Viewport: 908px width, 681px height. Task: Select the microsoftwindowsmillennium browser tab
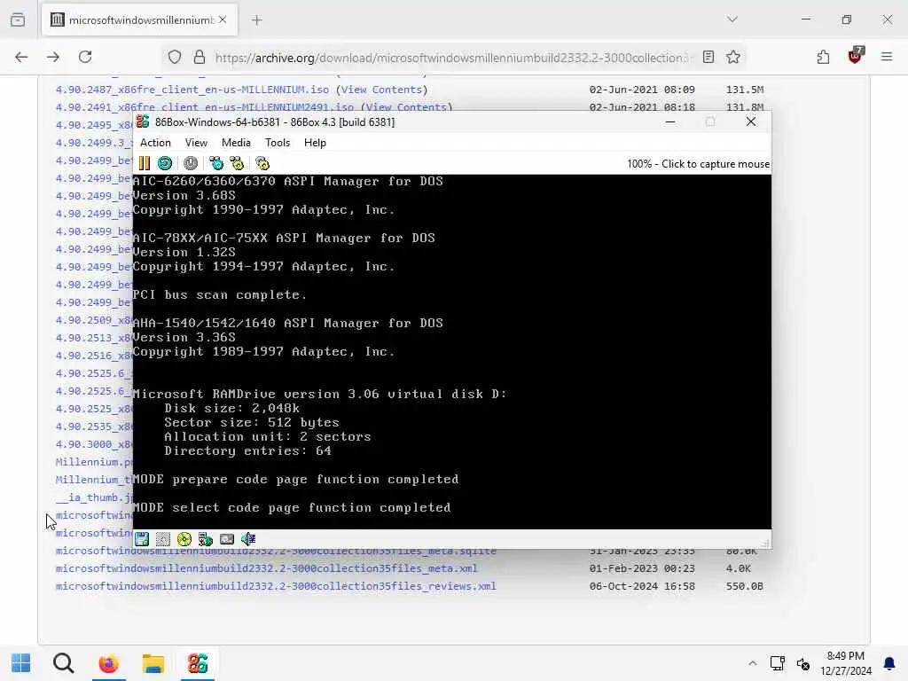click(139, 20)
